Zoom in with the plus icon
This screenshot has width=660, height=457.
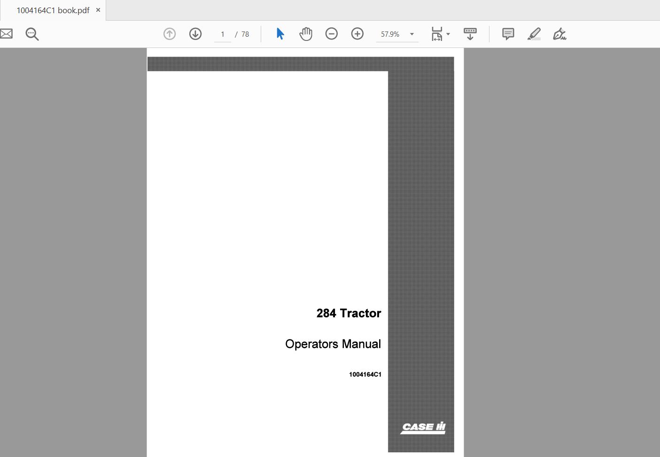(x=357, y=33)
